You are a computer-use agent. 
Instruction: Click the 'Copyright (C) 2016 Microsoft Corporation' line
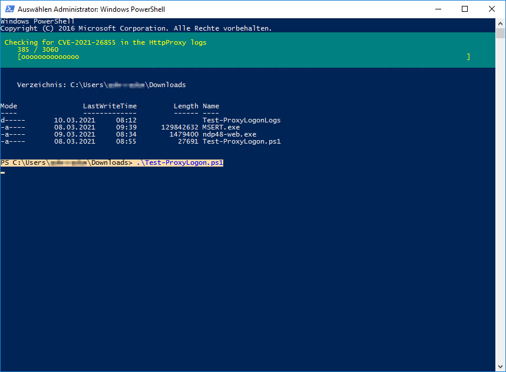pos(136,28)
